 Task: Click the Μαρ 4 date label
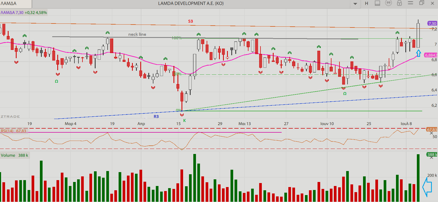(x=70, y=124)
